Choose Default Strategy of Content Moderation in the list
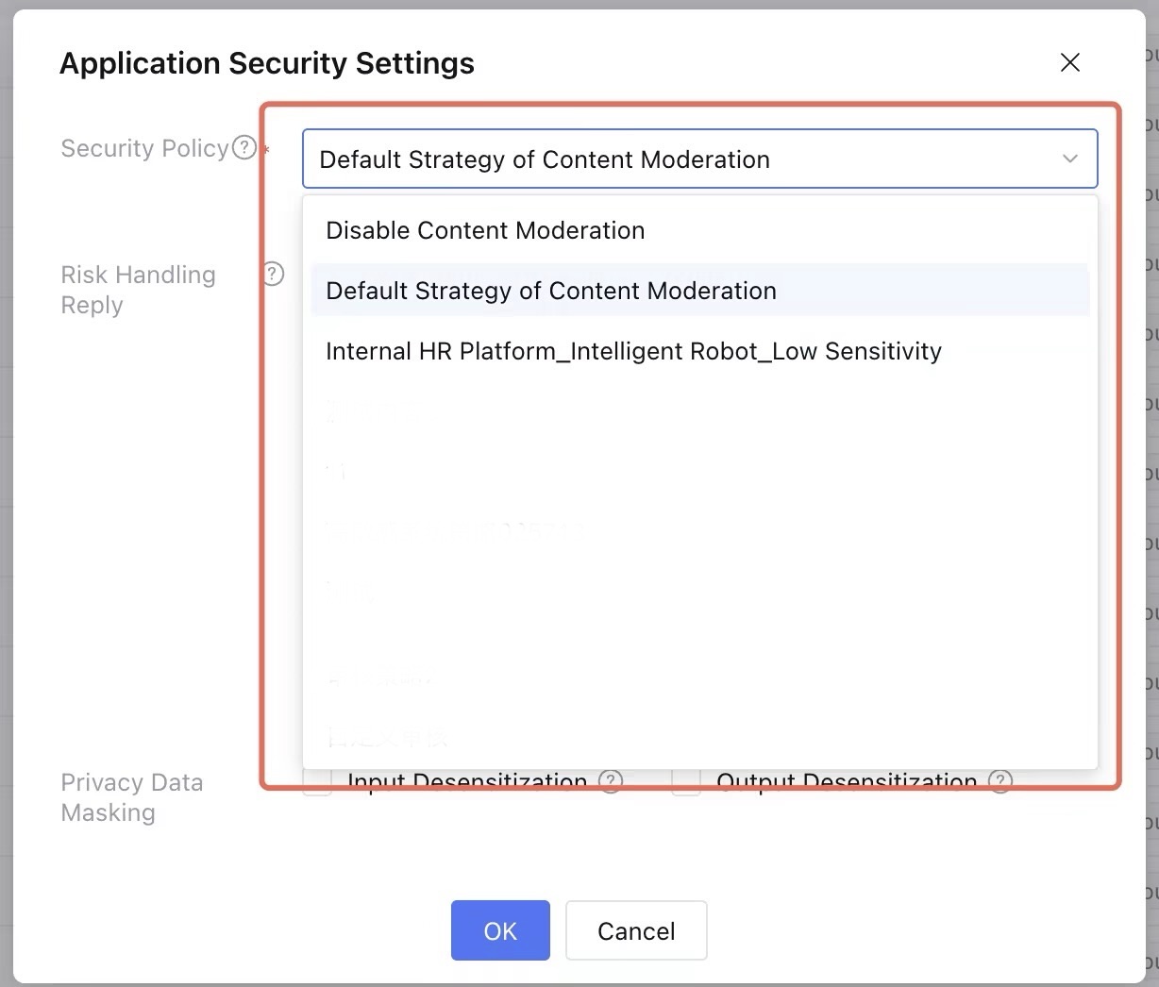The width and height of the screenshot is (1159, 987). pyautogui.click(x=551, y=291)
